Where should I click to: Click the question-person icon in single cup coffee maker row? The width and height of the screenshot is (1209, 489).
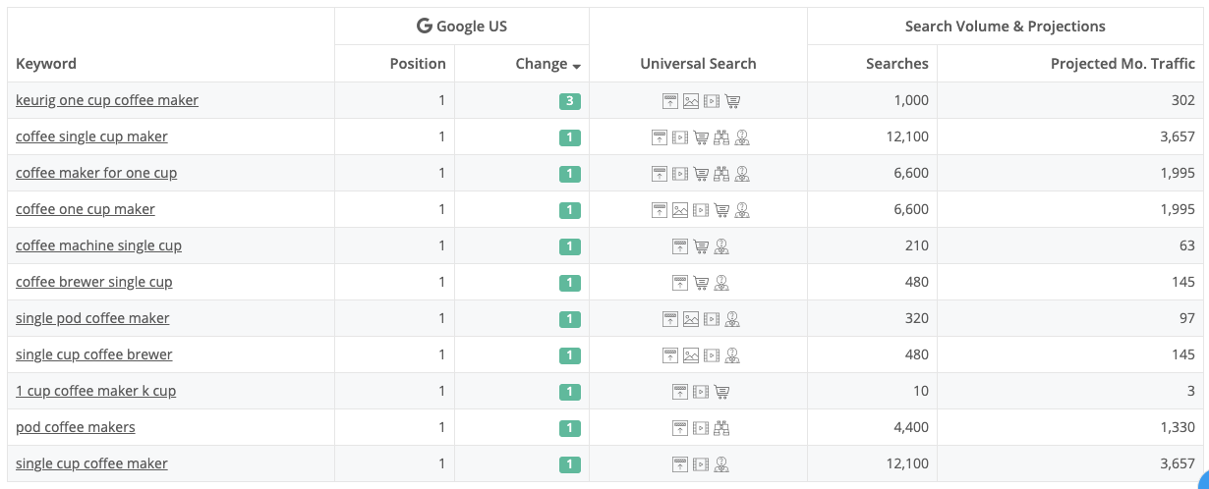(x=721, y=463)
